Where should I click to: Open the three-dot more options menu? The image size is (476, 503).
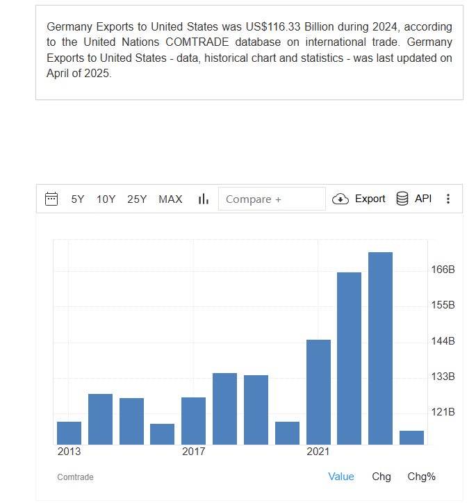point(448,199)
